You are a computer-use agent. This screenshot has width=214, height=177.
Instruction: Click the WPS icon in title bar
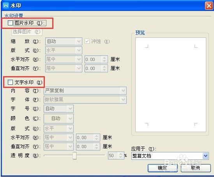(x=6, y=5)
